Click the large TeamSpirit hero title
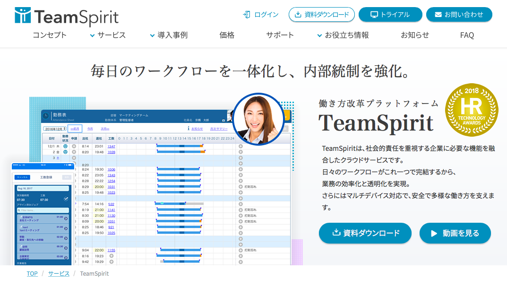The height and width of the screenshot is (288, 507). (376, 123)
